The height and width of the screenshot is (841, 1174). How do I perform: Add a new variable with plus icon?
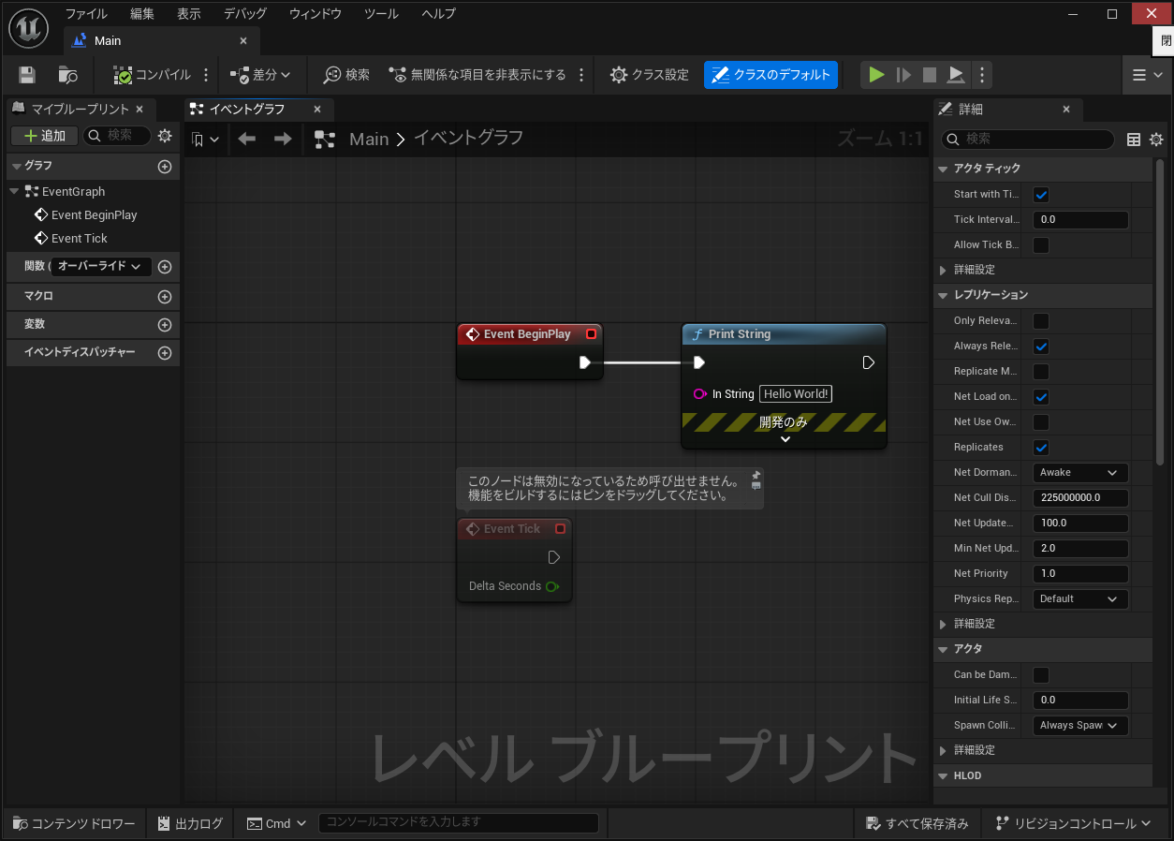pos(165,325)
